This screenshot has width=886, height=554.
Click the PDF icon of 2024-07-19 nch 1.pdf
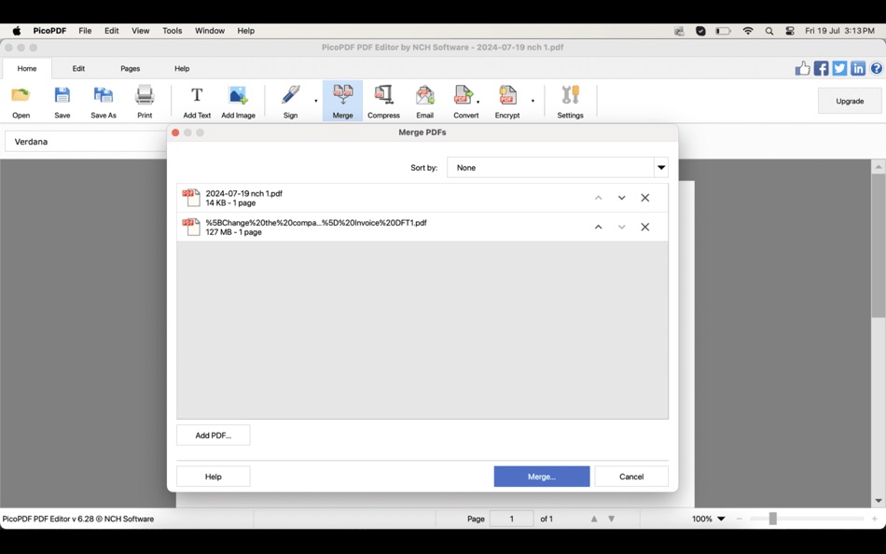click(x=191, y=198)
